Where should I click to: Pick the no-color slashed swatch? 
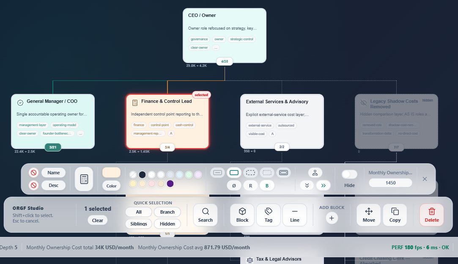[133, 175]
